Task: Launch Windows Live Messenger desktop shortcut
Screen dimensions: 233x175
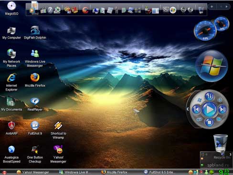Action: coord(35,58)
